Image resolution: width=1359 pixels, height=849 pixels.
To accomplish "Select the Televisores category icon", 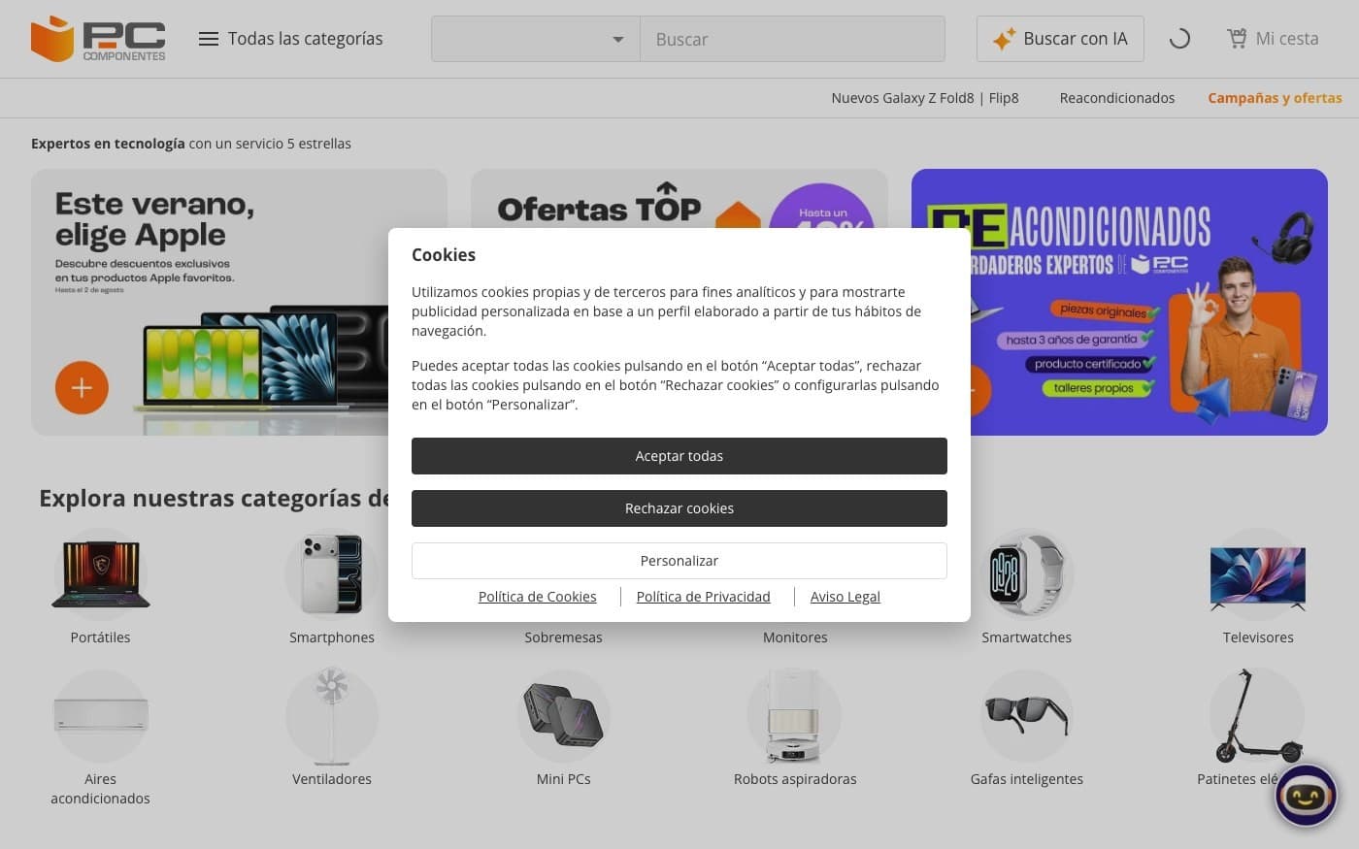I will click(x=1258, y=574).
